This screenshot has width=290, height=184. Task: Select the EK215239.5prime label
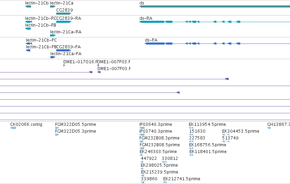[x=159, y=172]
